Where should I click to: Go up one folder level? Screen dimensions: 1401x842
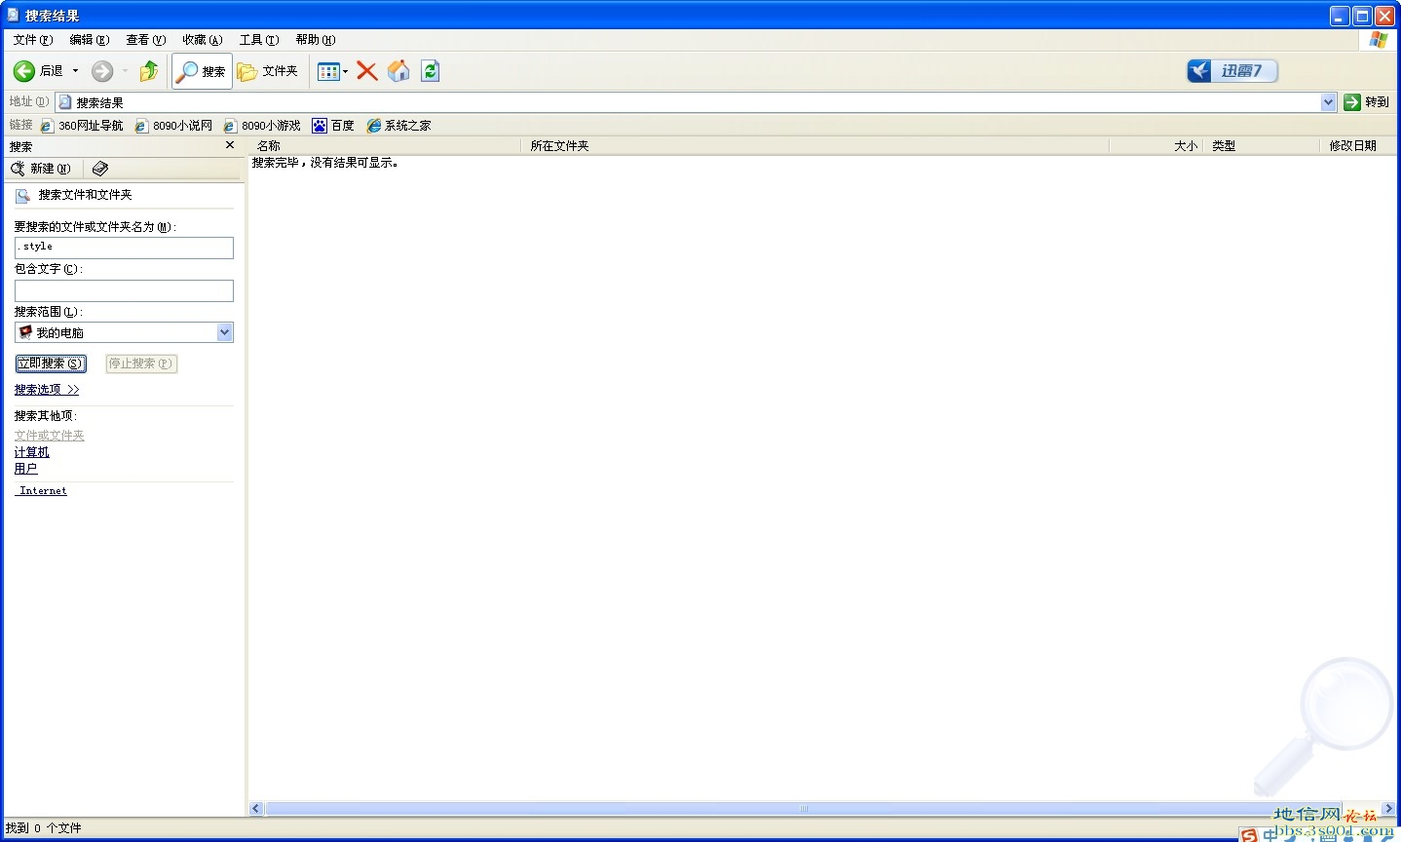click(148, 71)
